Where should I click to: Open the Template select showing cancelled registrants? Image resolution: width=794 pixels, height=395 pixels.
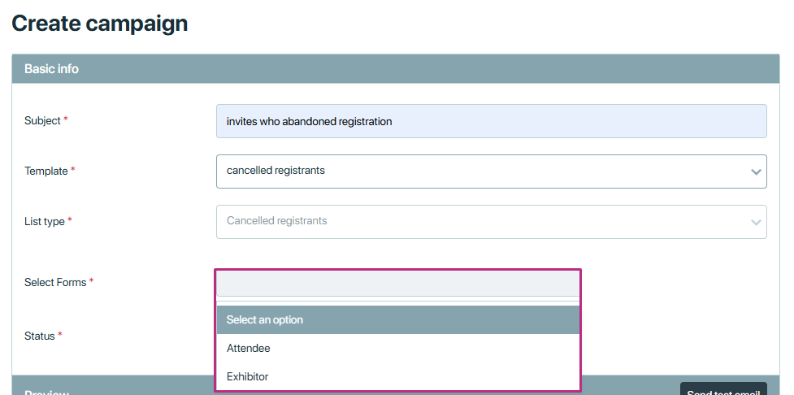[491, 171]
